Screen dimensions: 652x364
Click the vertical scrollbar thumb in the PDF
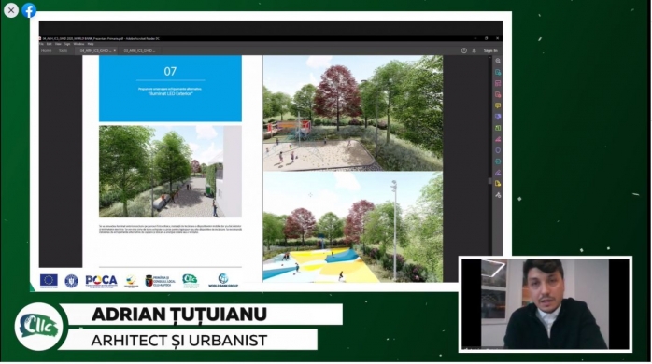(489, 181)
